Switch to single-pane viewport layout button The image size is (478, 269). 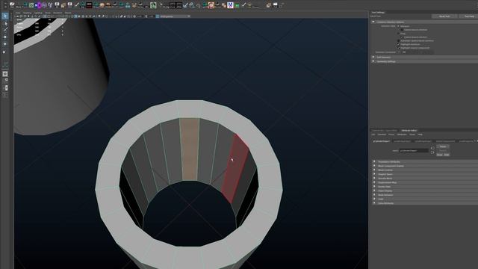coord(5,74)
